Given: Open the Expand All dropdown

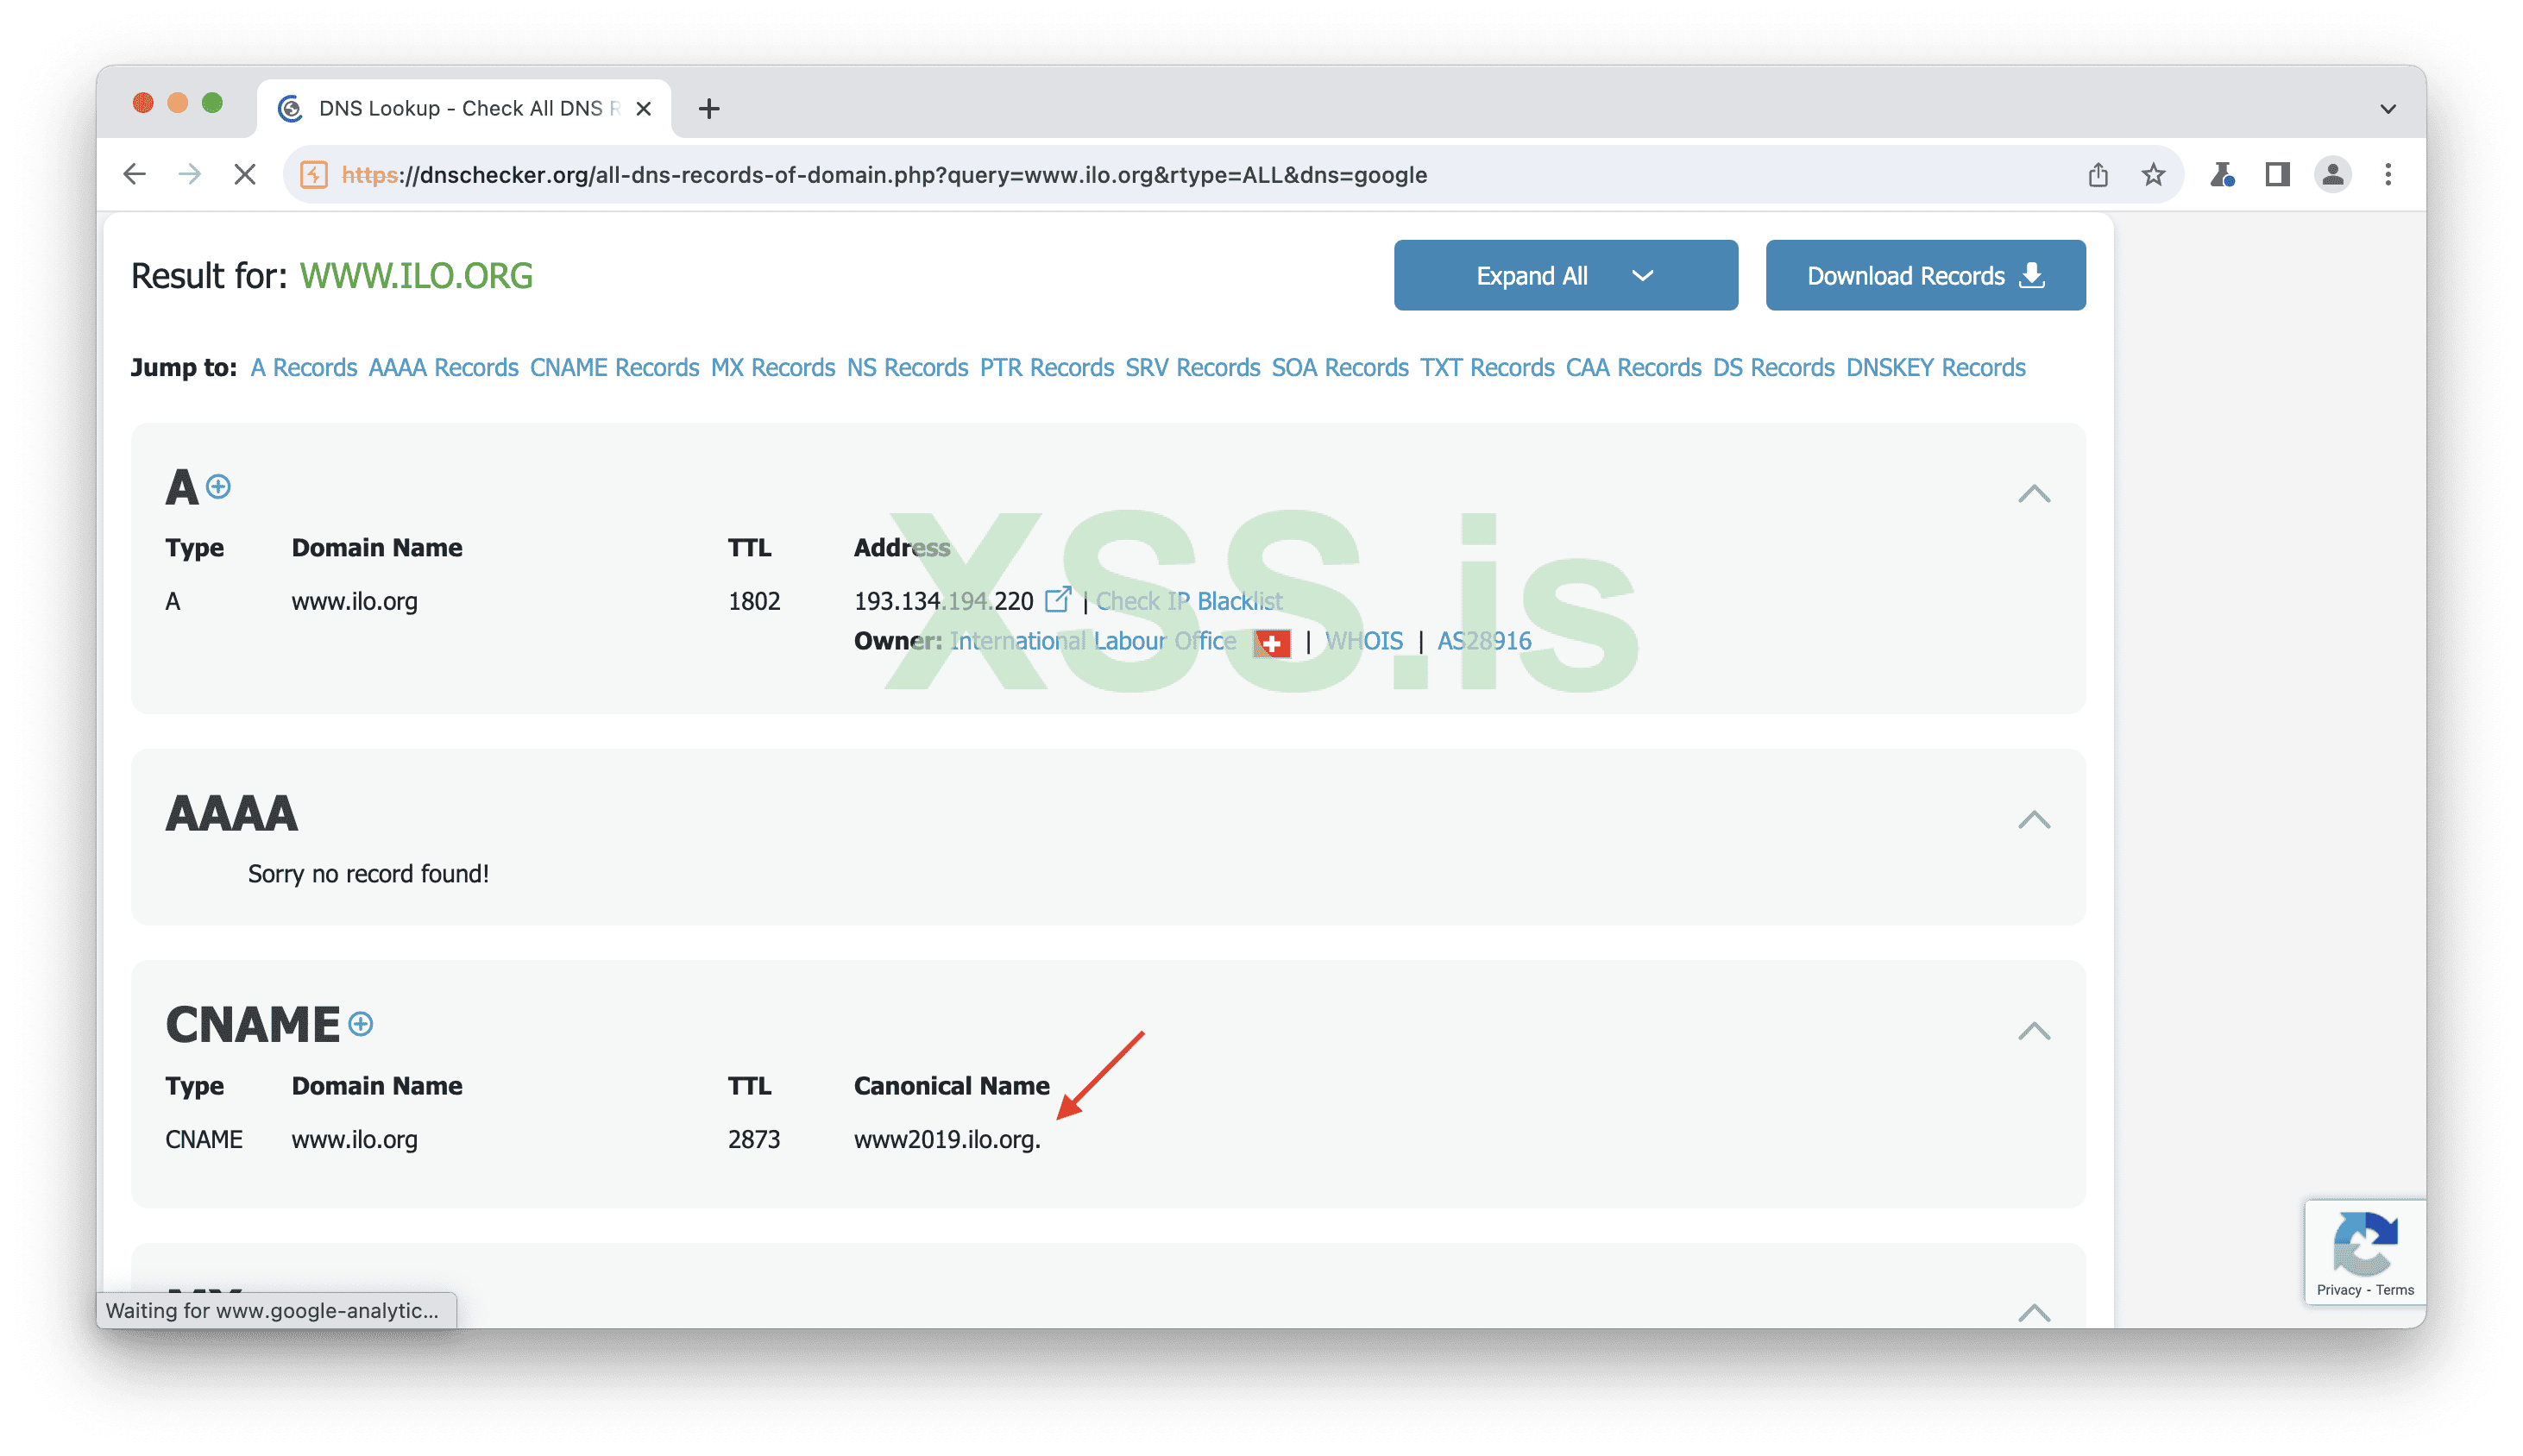Looking at the screenshot, I should click(x=1564, y=275).
